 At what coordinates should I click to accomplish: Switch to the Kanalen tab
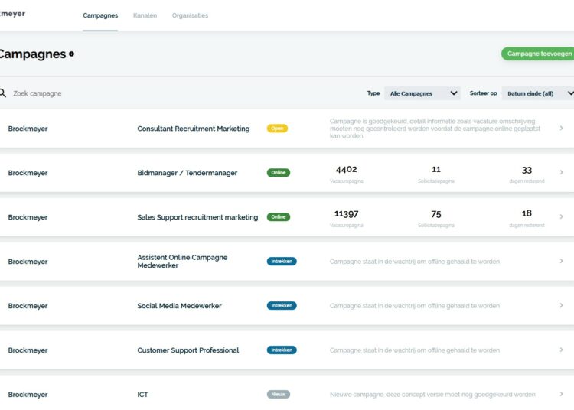tap(145, 15)
